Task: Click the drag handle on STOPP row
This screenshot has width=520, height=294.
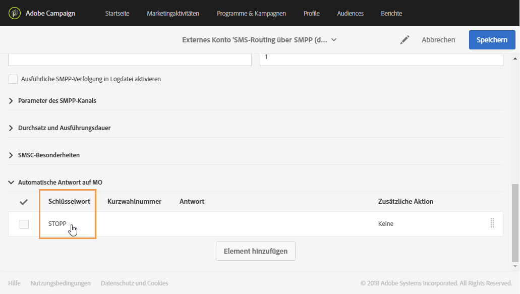Action: (492, 223)
